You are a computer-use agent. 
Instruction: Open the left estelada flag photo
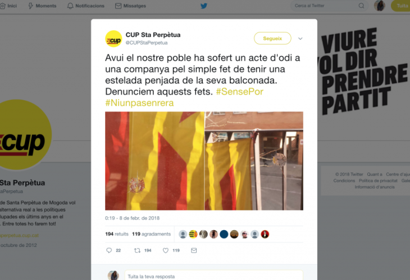pos(154,161)
